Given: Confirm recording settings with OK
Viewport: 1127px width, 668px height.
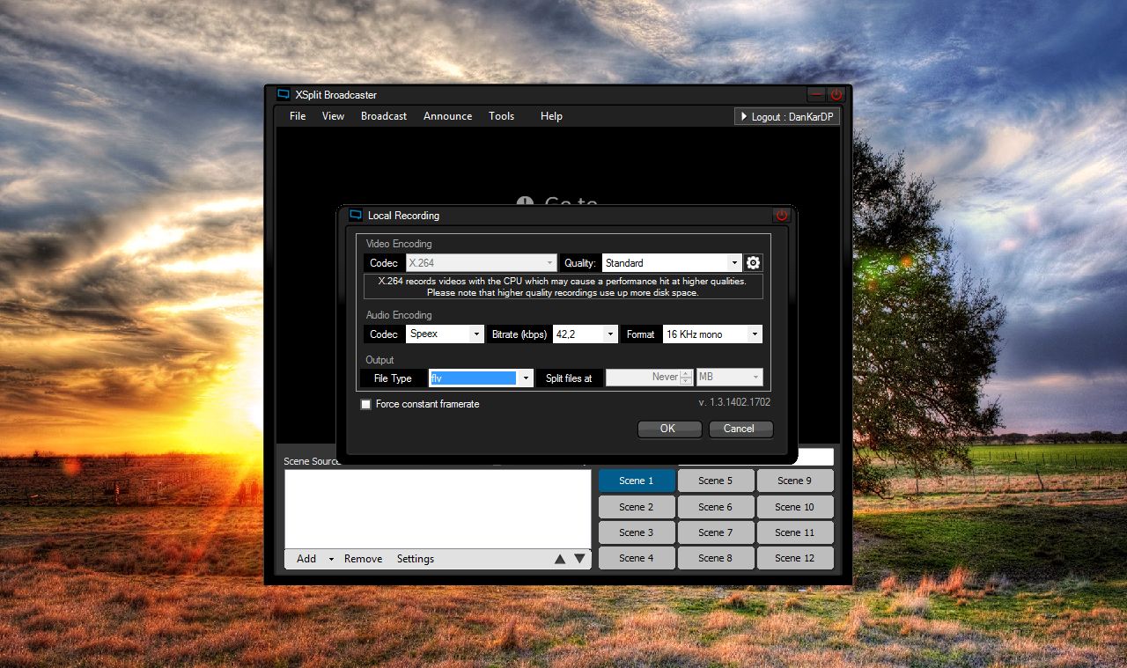Looking at the screenshot, I should 668,429.
